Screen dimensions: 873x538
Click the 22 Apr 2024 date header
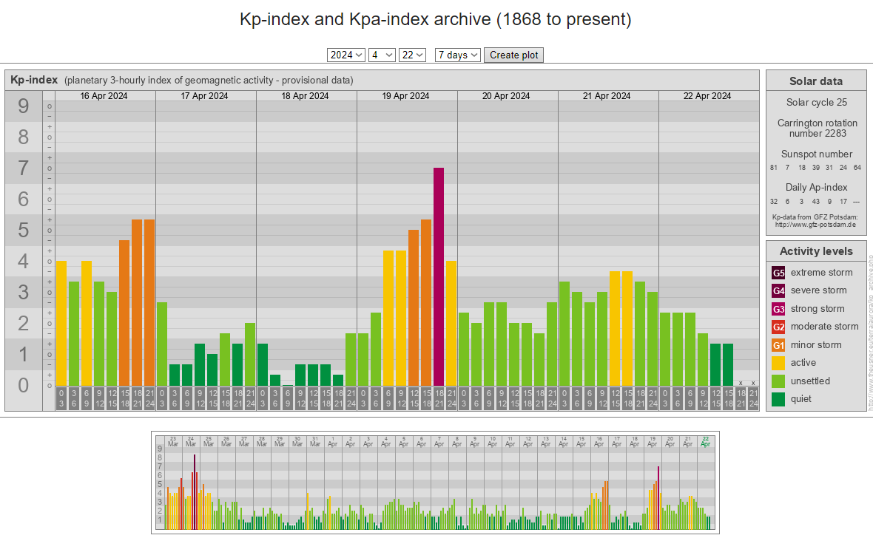click(x=707, y=95)
